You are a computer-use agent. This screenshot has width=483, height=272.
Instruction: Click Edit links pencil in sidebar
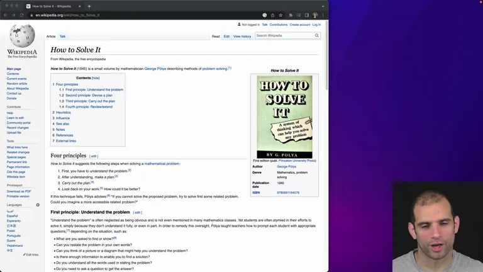(x=31, y=255)
